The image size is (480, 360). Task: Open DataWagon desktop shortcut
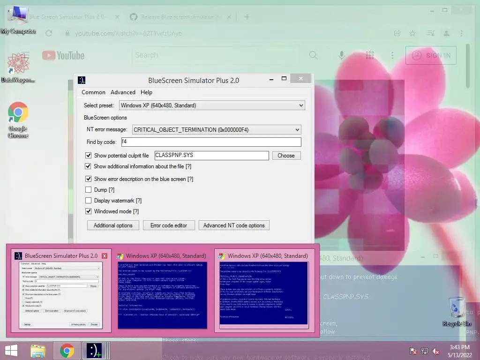pyautogui.click(x=18, y=67)
